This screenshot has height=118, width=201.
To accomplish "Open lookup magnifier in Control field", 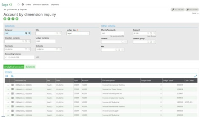I will (122, 42).
